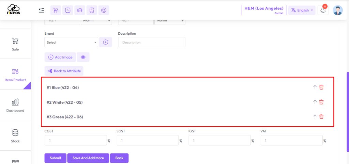Open the English language dropdown
Screen dimensions: 349x164
(302, 10)
